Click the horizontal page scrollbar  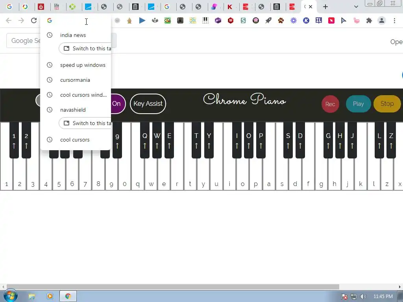point(173,287)
